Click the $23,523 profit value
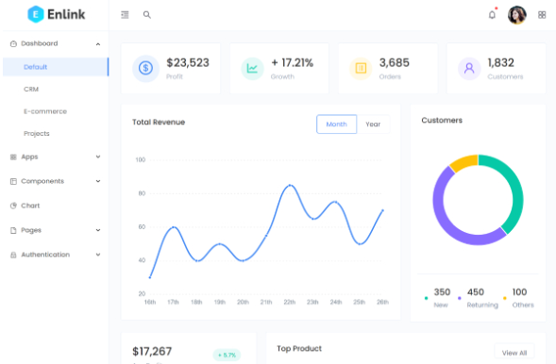Viewport: 556px width, 364px height. pyautogui.click(x=188, y=62)
